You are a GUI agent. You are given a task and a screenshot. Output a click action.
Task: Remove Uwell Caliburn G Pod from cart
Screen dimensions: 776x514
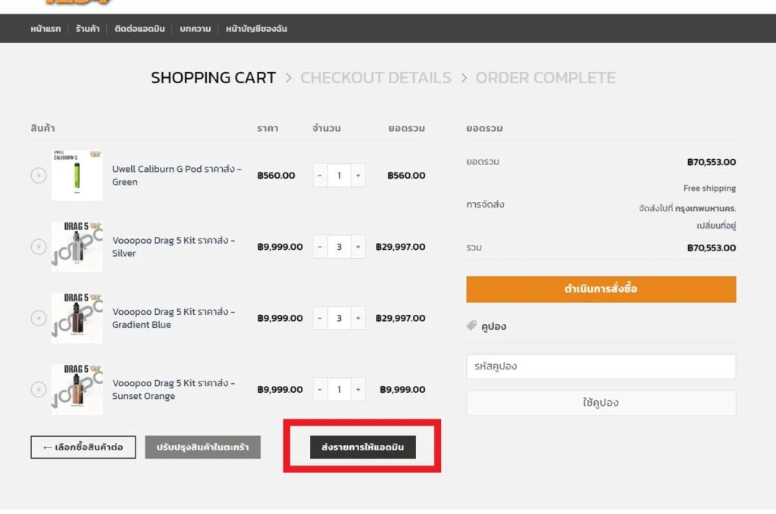[x=39, y=176]
